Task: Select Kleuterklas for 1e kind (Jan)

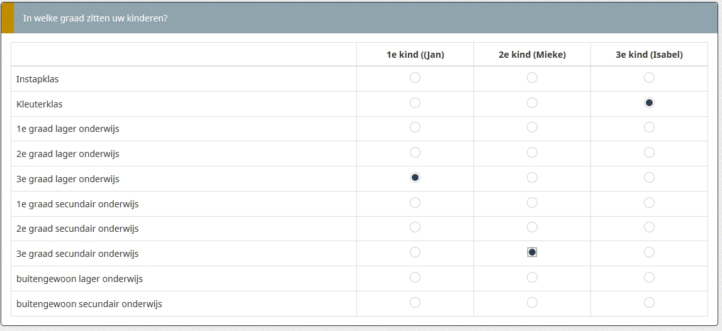Action: tap(415, 102)
